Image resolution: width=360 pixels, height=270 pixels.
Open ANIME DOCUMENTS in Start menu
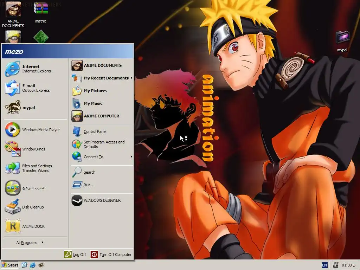[102, 65]
